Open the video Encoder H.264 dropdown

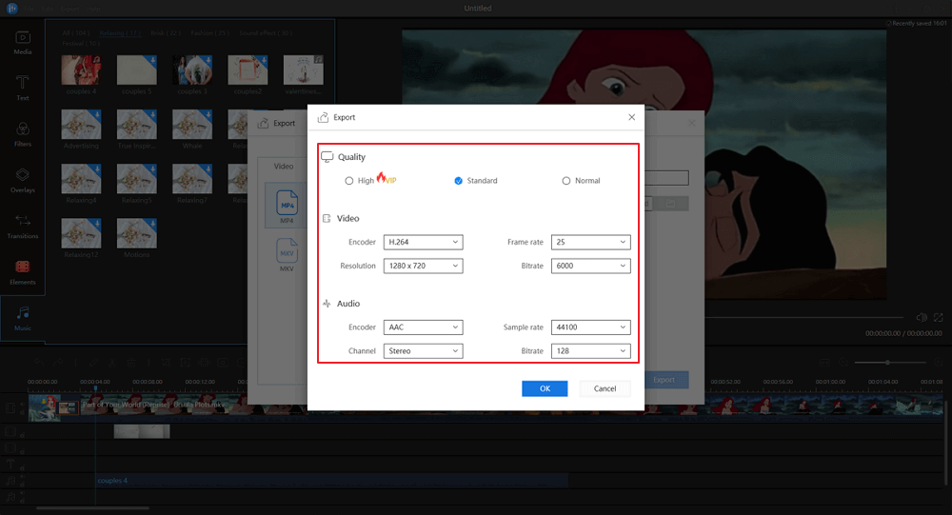tap(424, 243)
